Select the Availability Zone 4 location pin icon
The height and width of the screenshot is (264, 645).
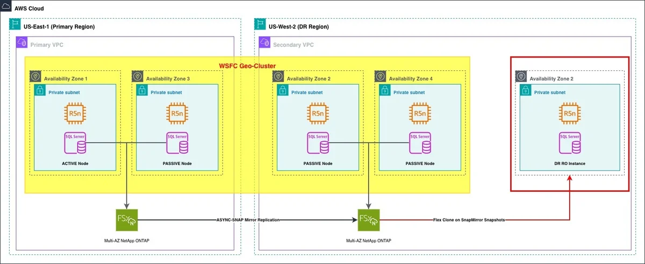(380, 76)
